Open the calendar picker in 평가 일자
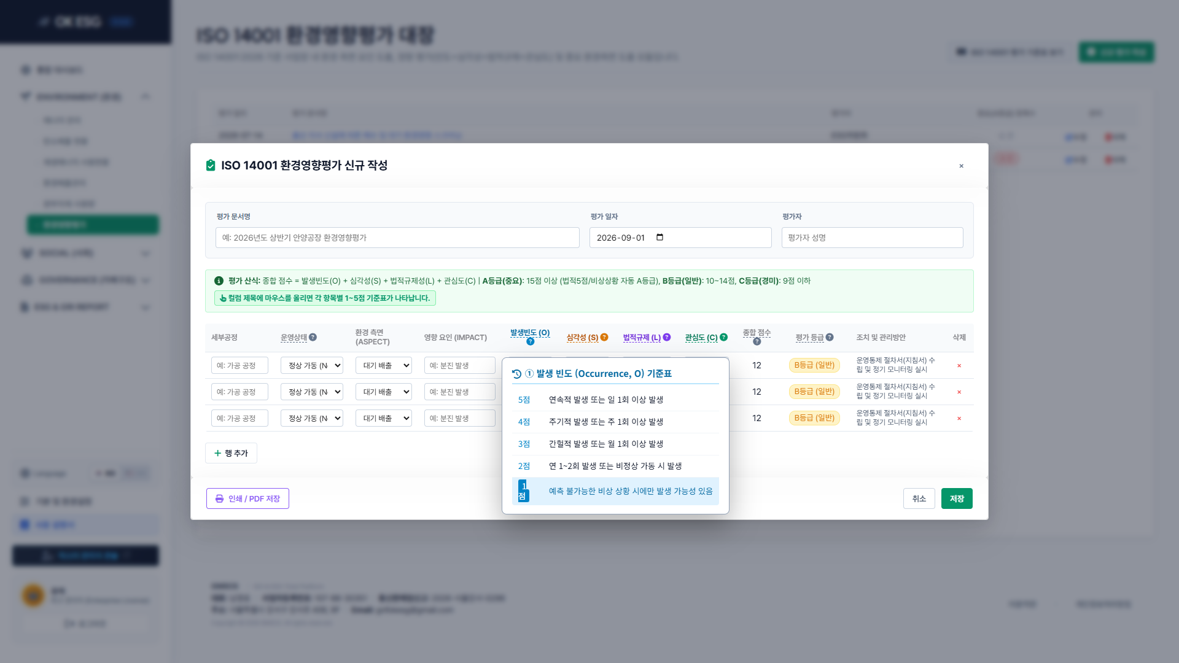The image size is (1179, 663). coord(660,238)
